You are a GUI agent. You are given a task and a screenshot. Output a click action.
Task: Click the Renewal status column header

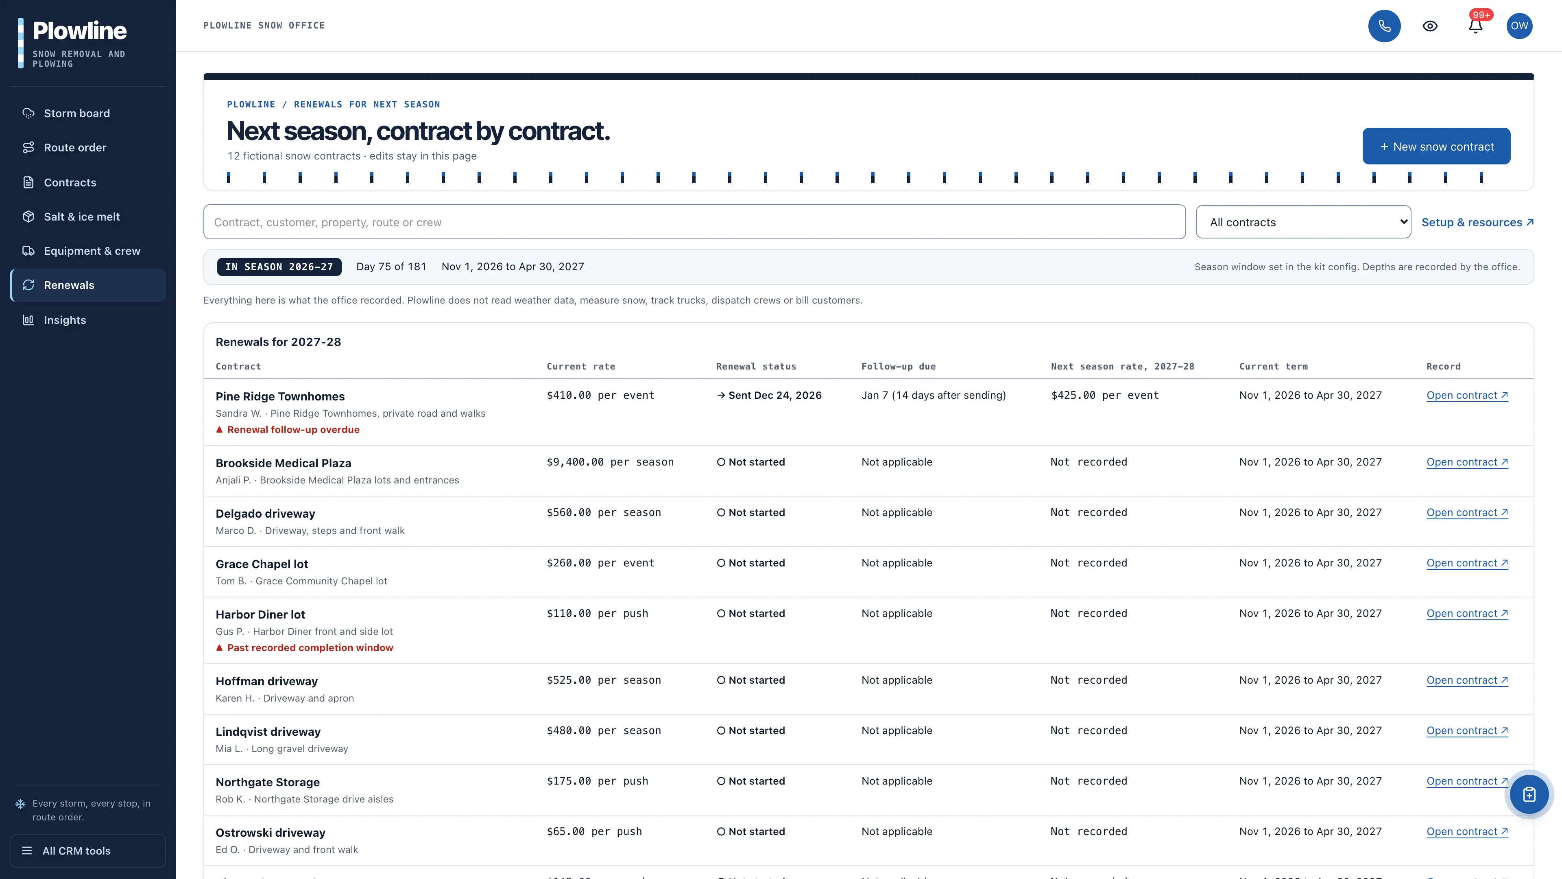pyautogui.click(x=755, y=366)
